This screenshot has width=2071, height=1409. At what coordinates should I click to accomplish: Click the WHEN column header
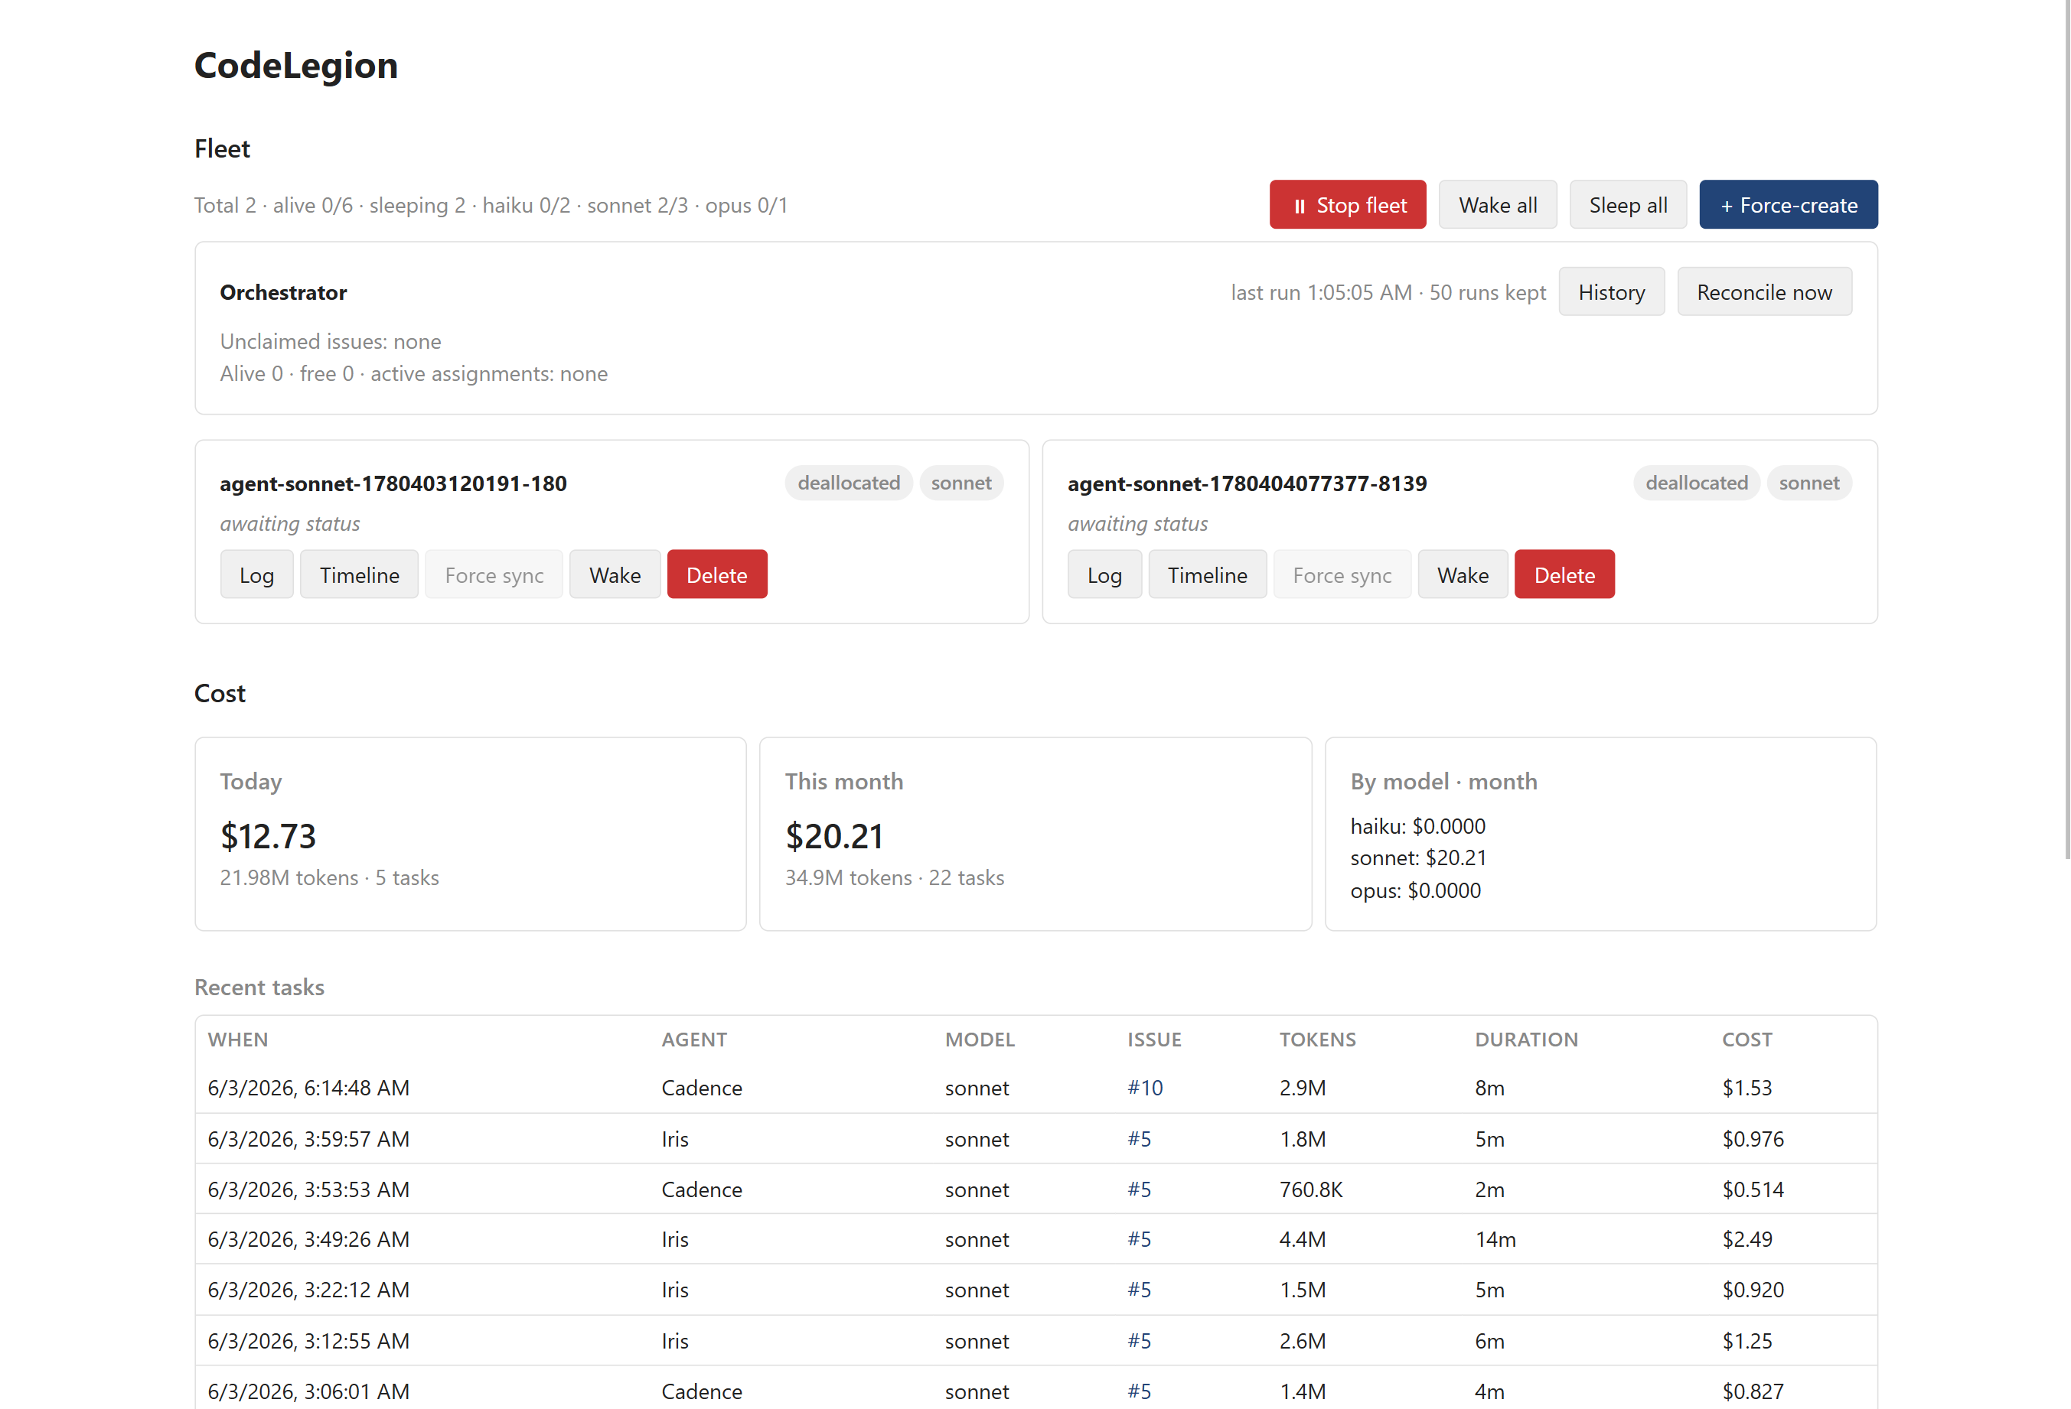click(x=238, y=1040)
